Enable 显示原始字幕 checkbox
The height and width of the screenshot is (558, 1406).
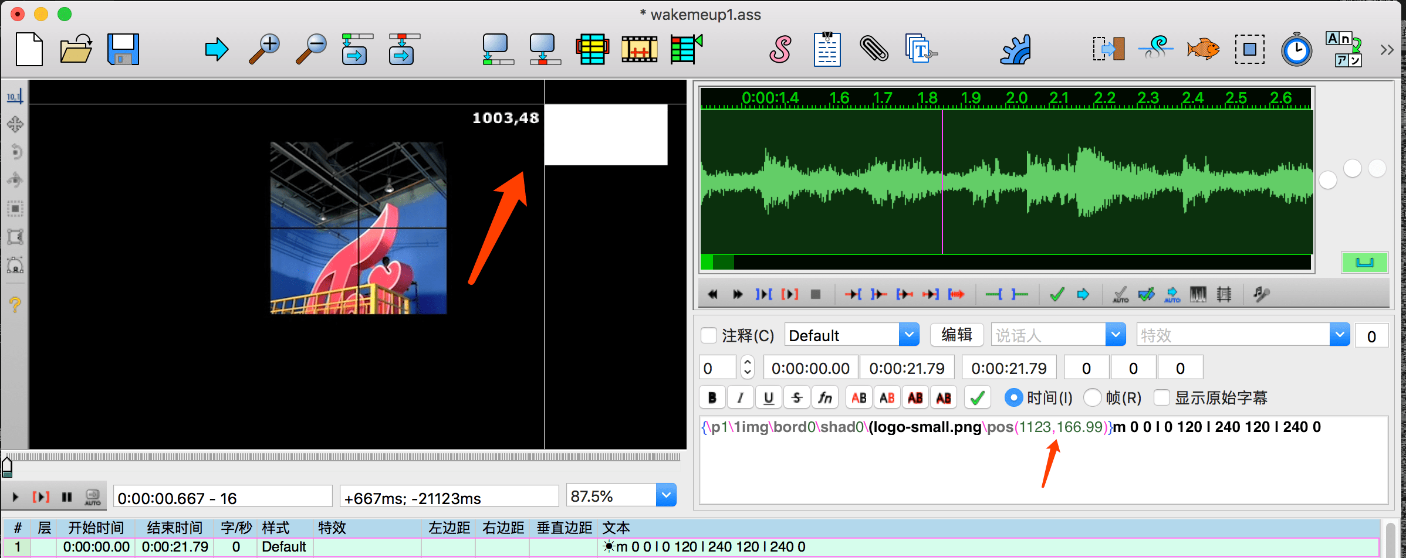1162,397
